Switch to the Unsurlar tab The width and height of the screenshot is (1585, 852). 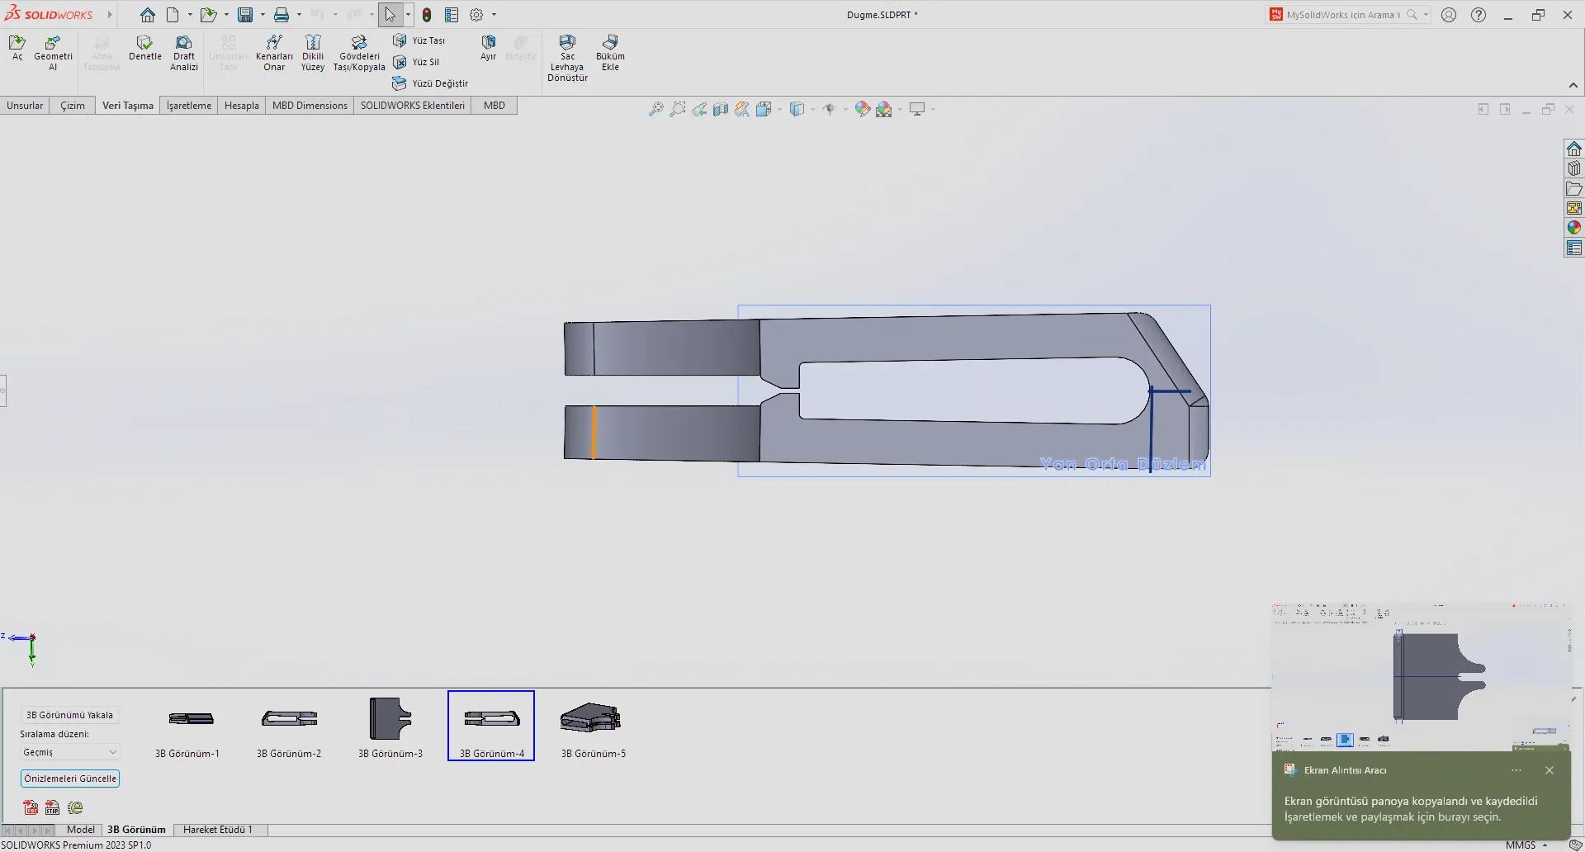(25, 106)
